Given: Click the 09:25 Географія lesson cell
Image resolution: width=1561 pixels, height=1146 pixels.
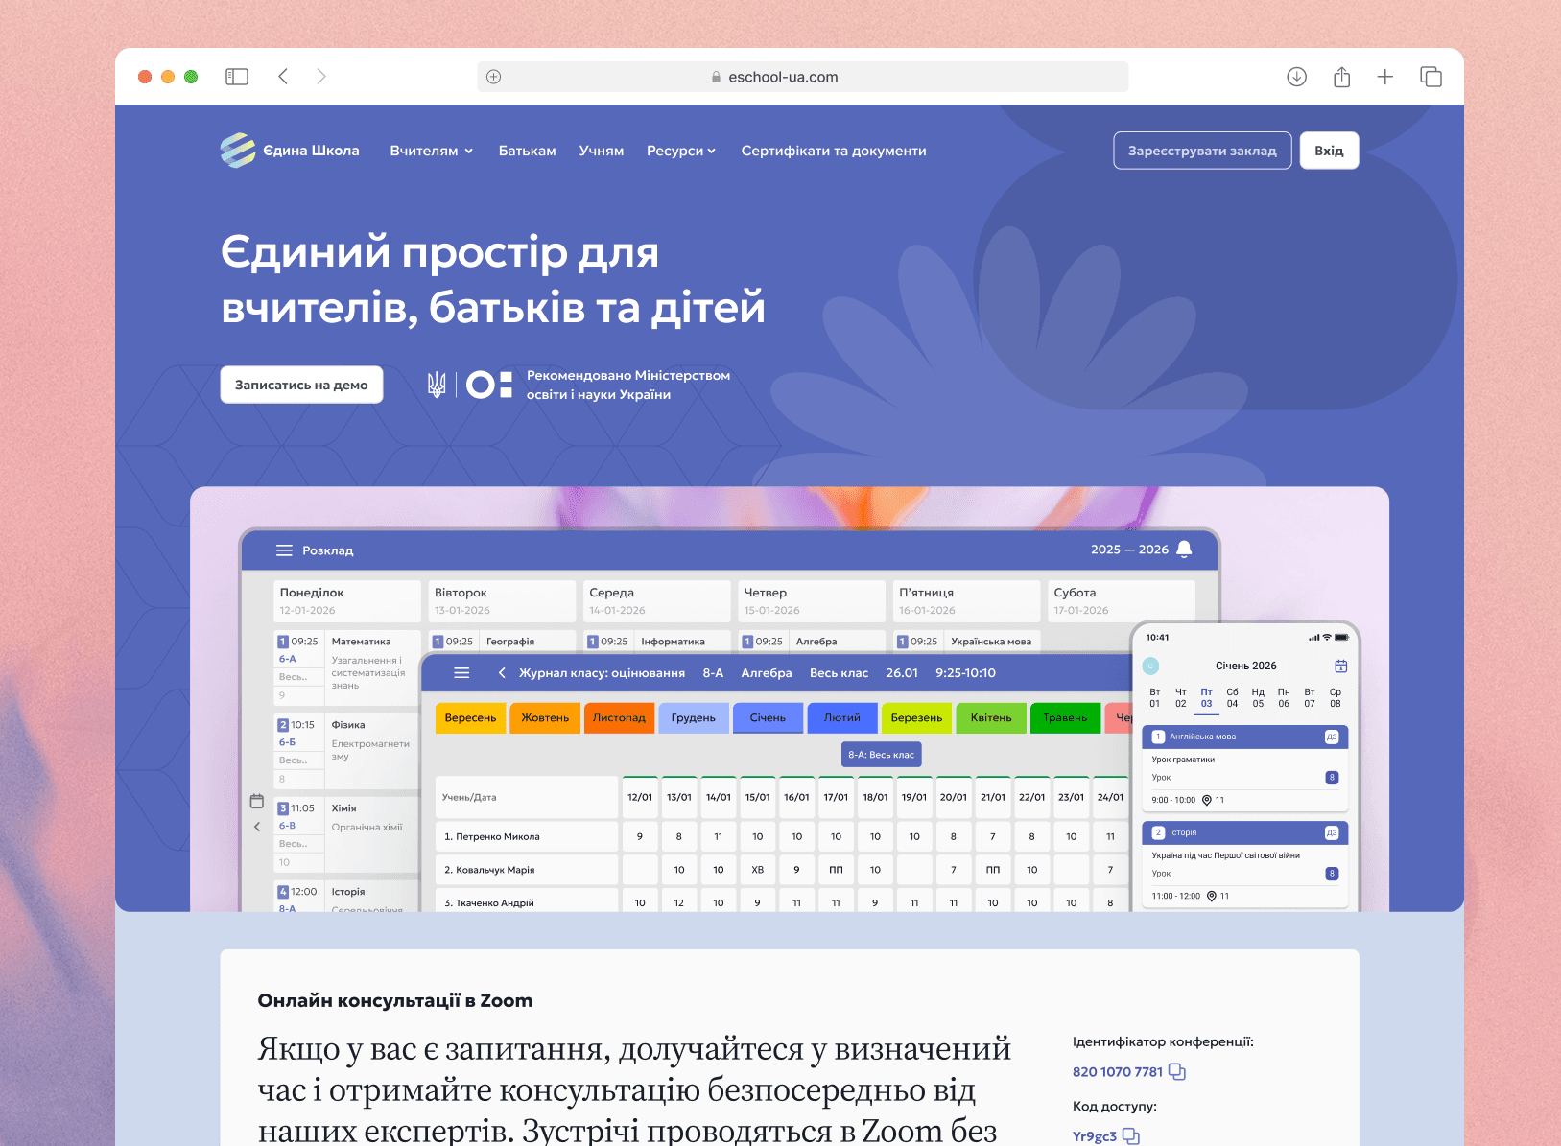Looking at the screenshot, I should tap(502, 642).
